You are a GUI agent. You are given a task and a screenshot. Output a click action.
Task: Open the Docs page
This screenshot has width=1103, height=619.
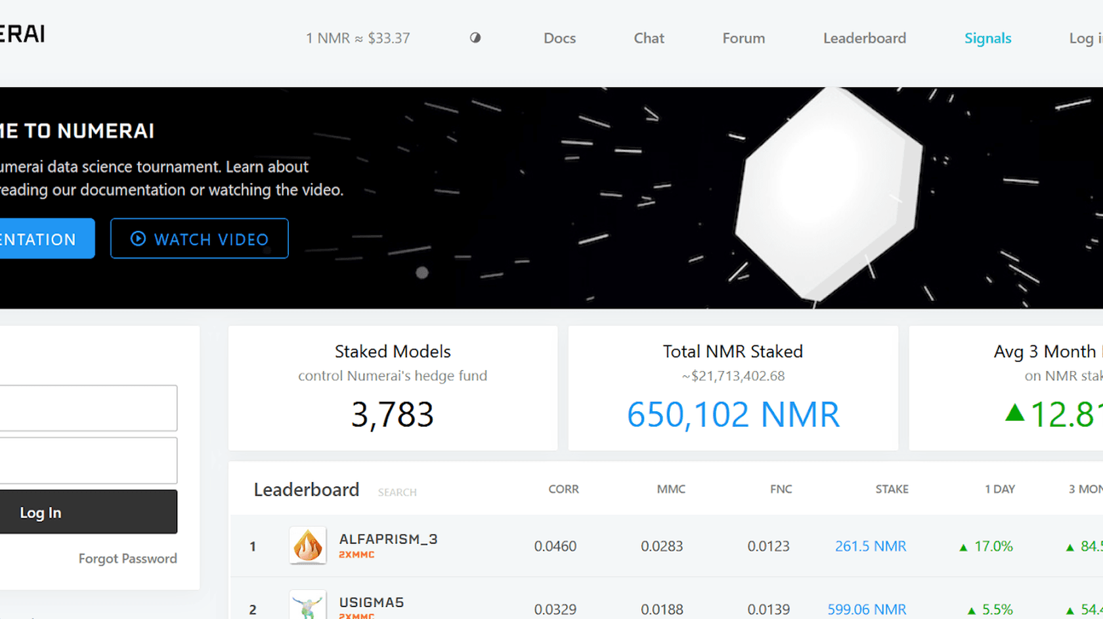[559, 38]
